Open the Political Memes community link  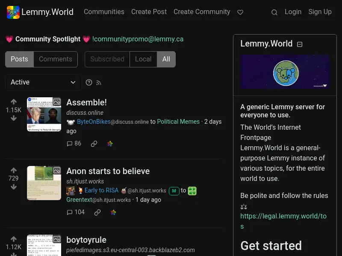(178, 122)
